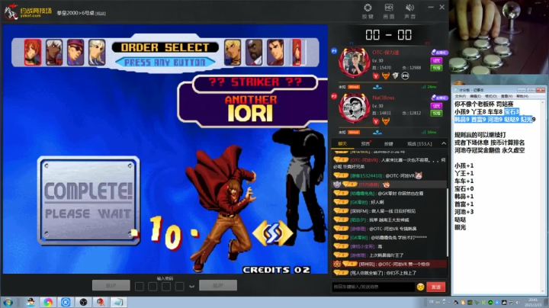Image resolution: width=549 pixels, height=308 pixels.
Task: Open the emoji picker smiley icon
Action: [x=420, y=287]
